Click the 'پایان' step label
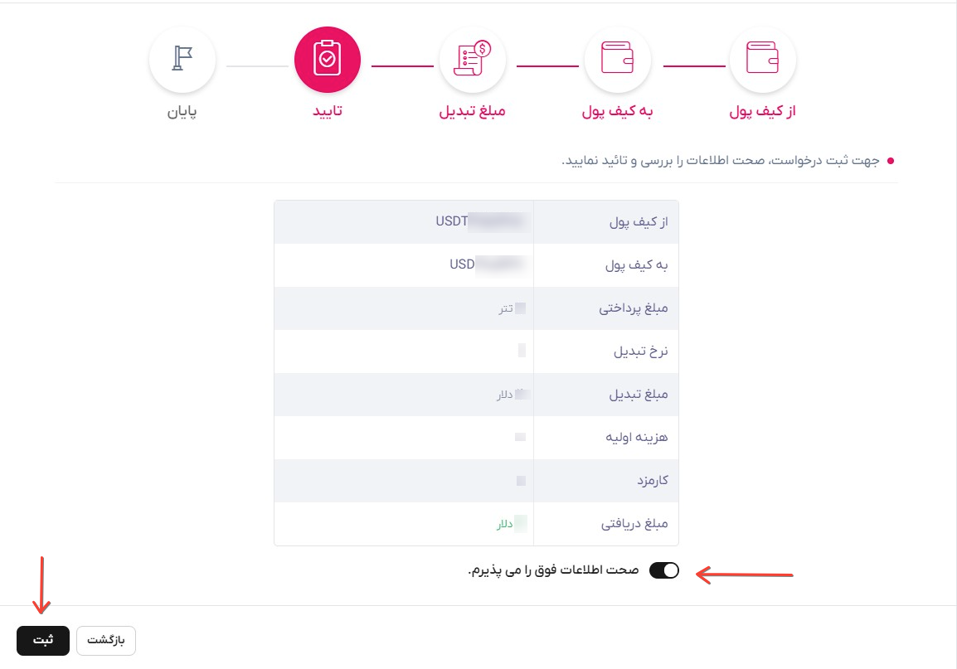The width and height of the screenshot is (957, 669). tap(182, 112)
